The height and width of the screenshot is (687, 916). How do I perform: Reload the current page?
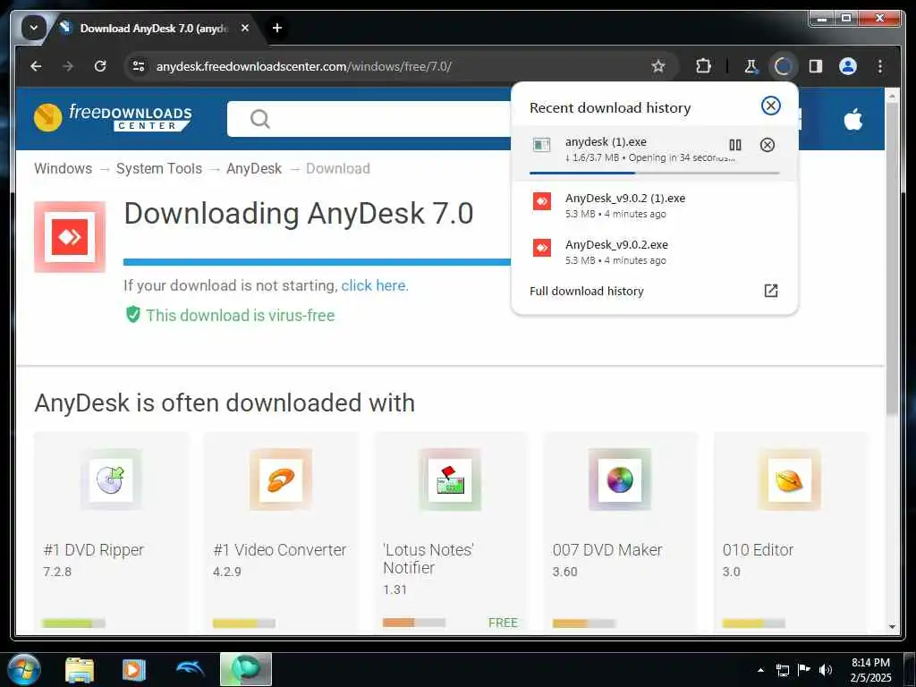click(100, 66)
